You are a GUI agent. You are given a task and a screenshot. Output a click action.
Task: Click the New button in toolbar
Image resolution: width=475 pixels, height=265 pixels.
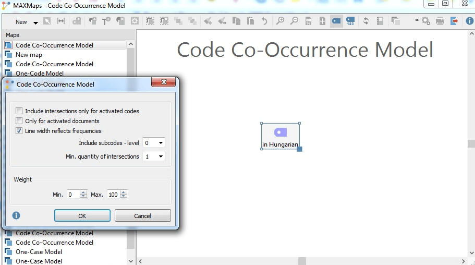(x=21, y=22)
